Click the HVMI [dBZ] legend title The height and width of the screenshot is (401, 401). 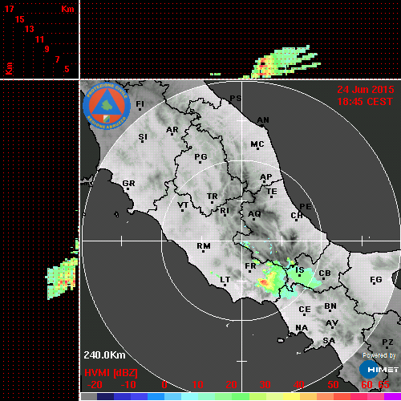(x=111, y=373)
